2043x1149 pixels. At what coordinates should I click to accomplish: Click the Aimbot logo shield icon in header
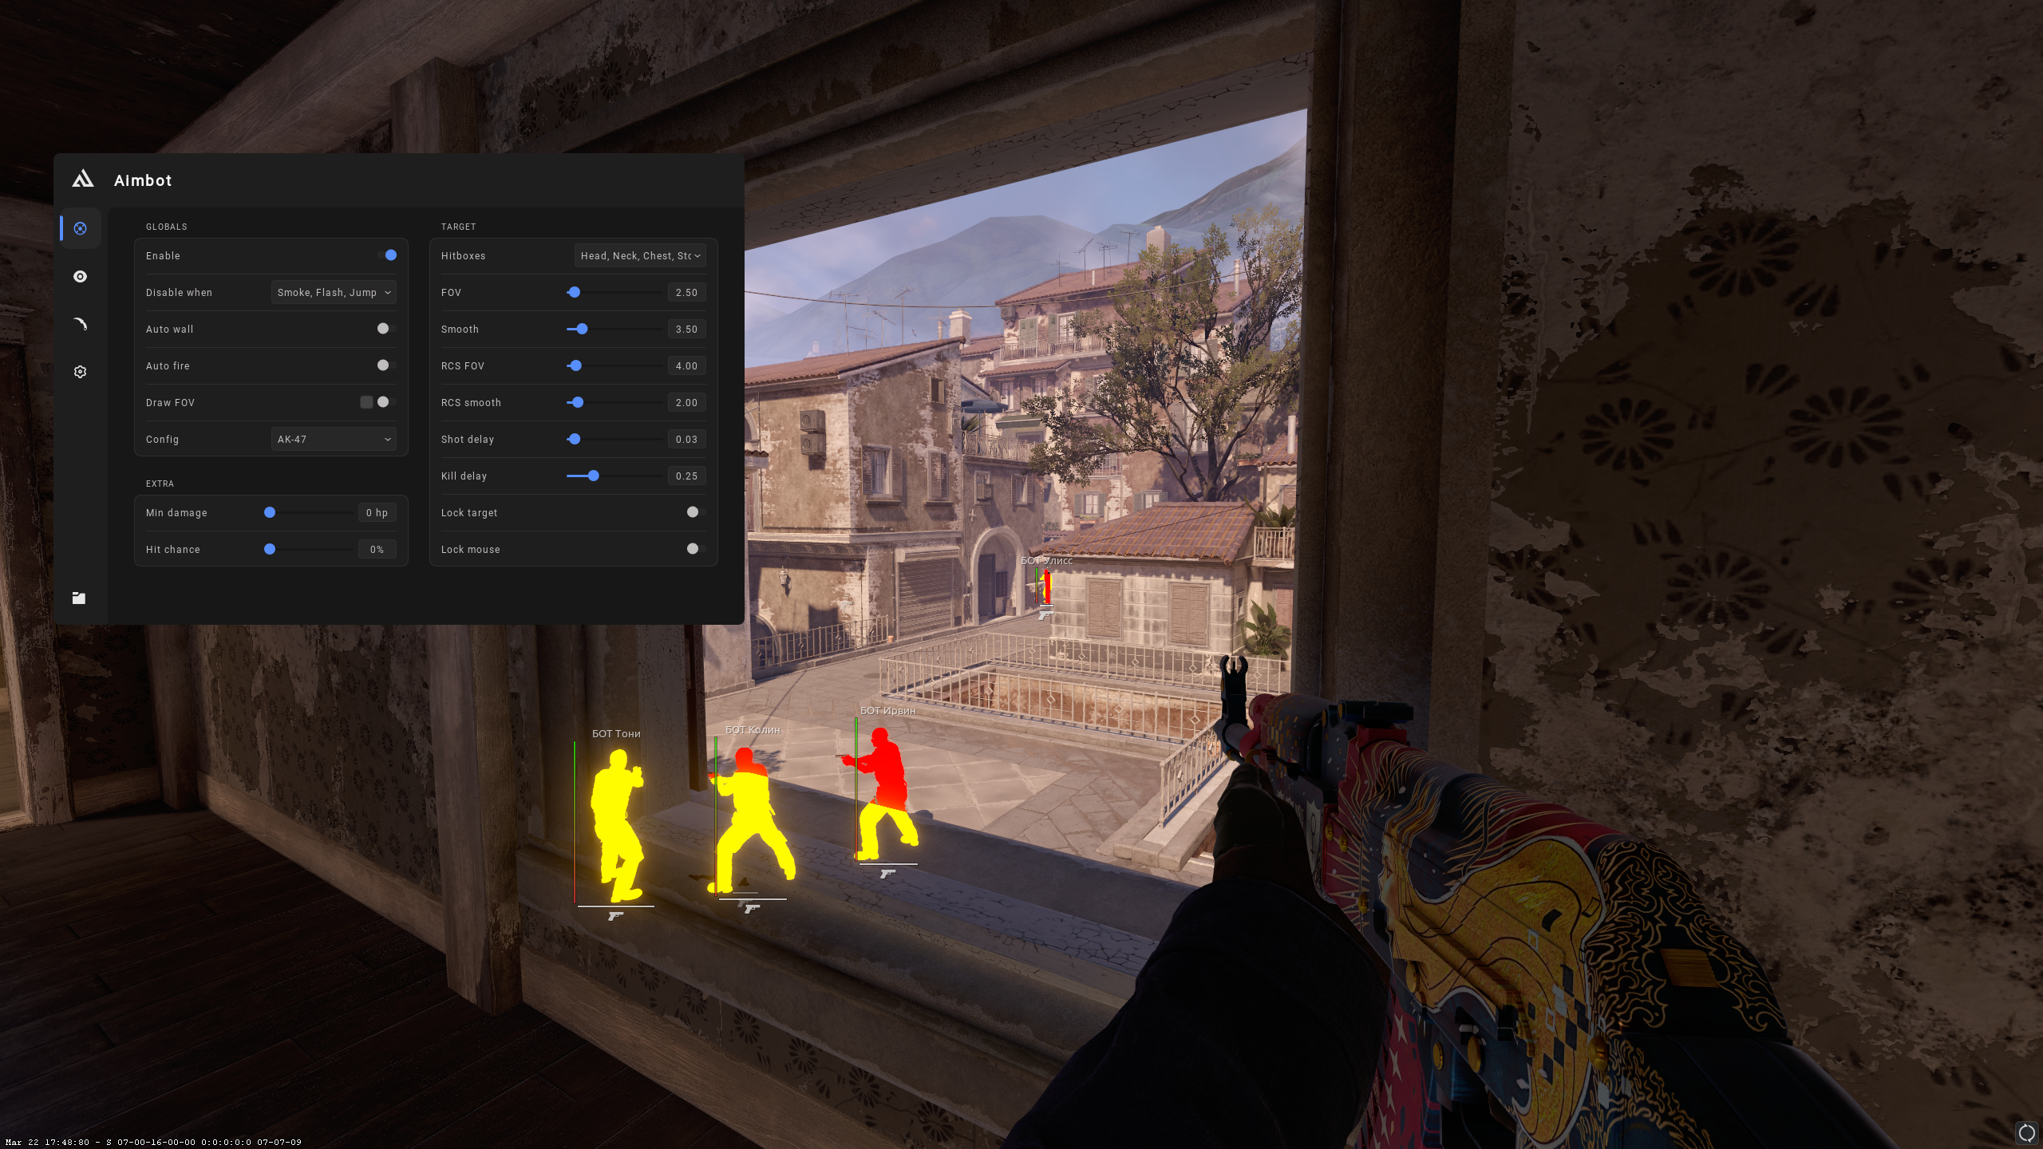pyautogui.click(x=81, y=178)
